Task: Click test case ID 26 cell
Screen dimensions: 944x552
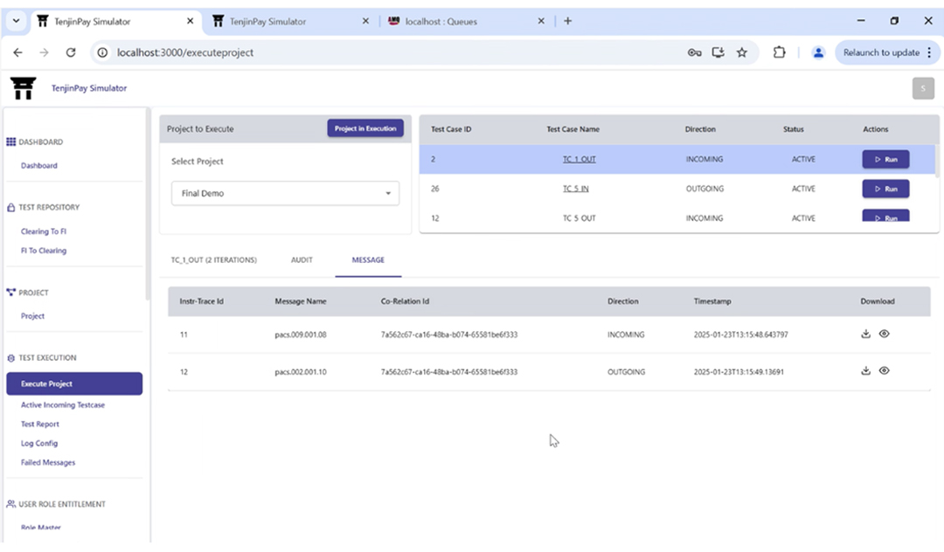Action: point(434,189)
